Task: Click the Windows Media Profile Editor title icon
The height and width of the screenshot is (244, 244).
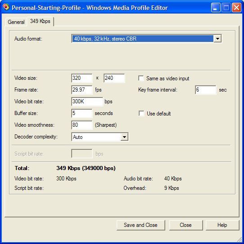Action: tap(6, 7)
